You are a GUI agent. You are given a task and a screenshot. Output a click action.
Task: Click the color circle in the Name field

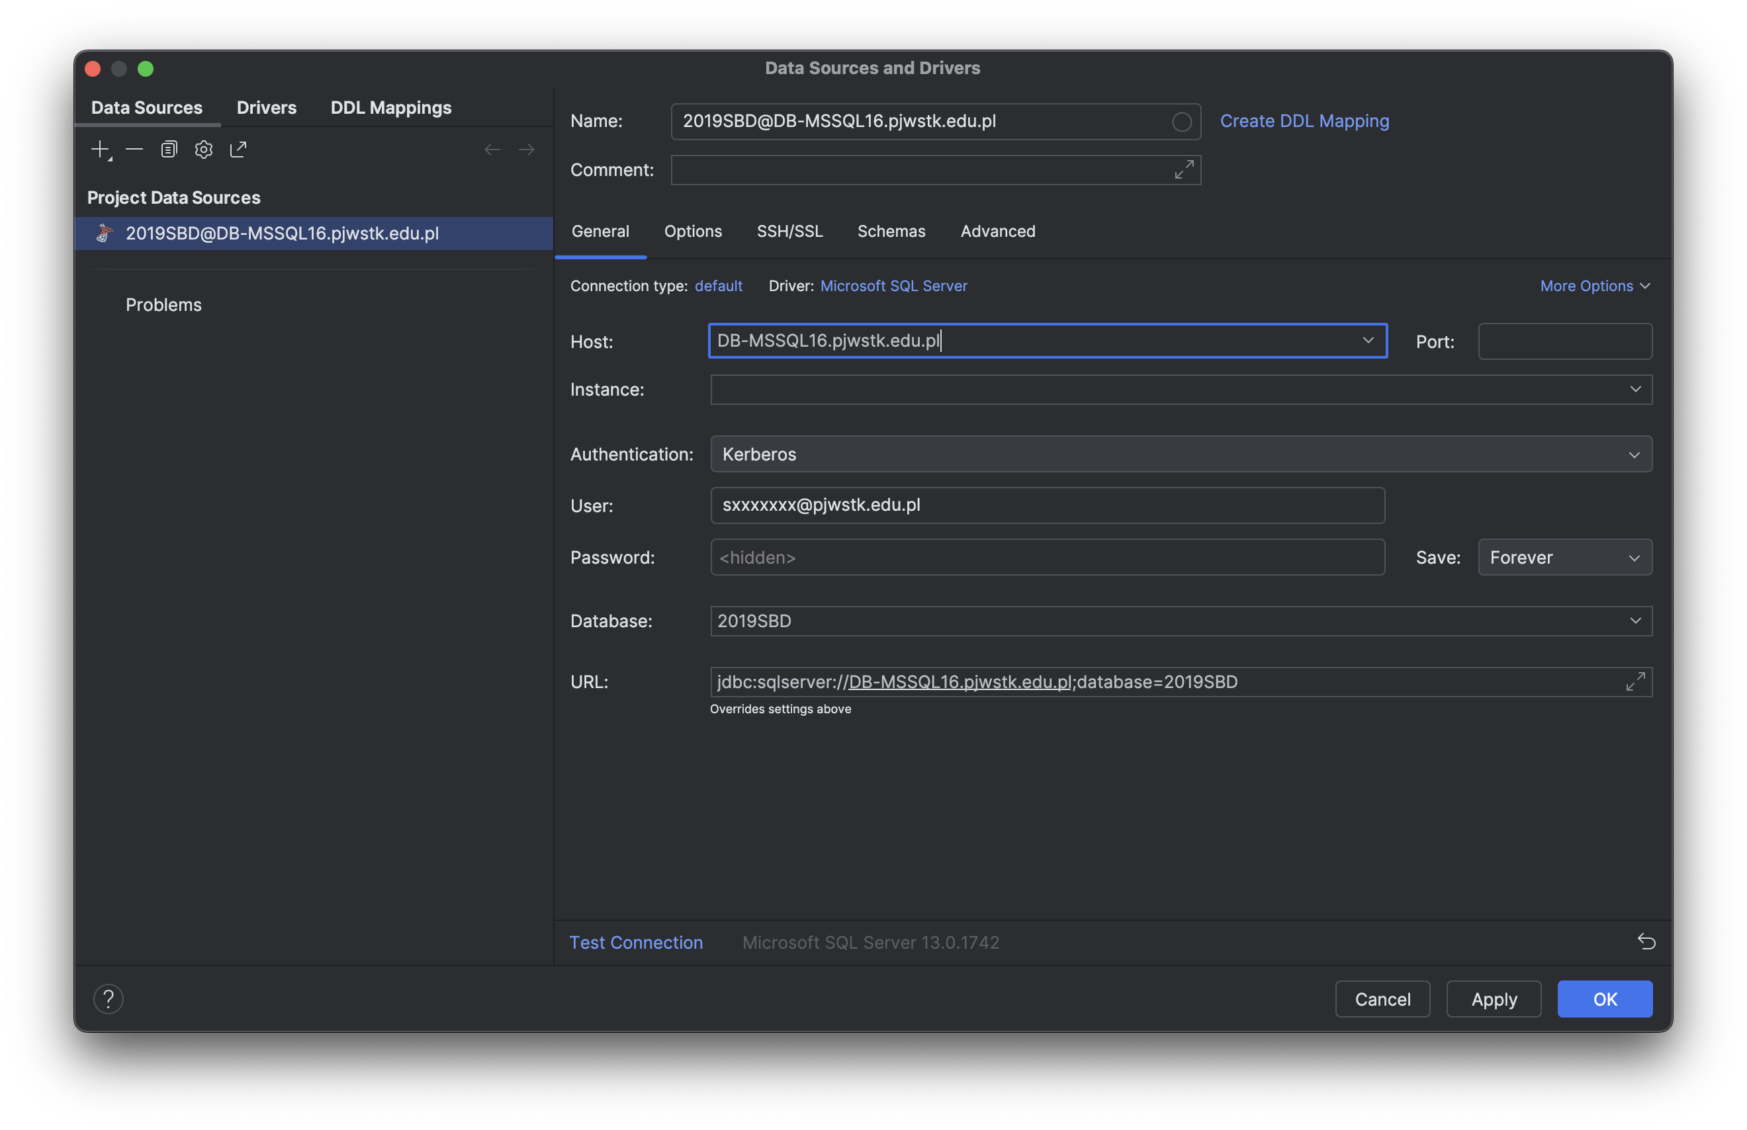pyautogui.click(x=1181, y=122)
